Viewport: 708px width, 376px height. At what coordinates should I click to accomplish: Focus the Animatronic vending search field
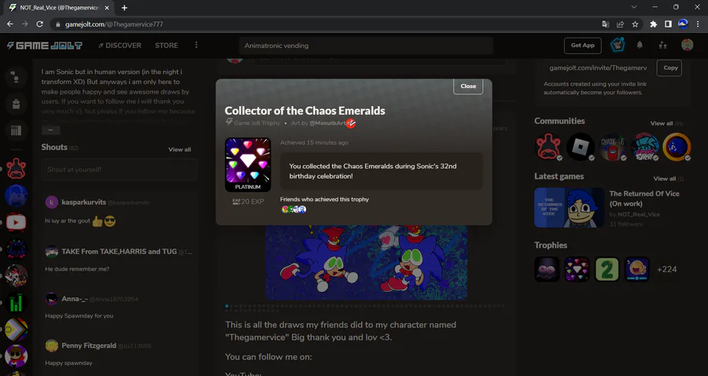click(366, 46)
